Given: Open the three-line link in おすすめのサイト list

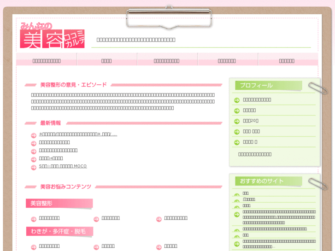Looking at the screenshot, I should pos(279,217).
